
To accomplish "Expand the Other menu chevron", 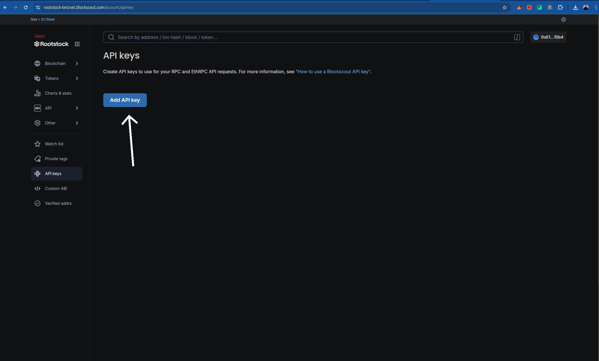I will click(x=77, y=123).
